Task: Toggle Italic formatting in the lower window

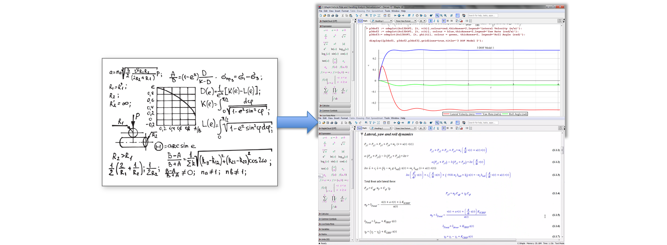Action: 434,128
